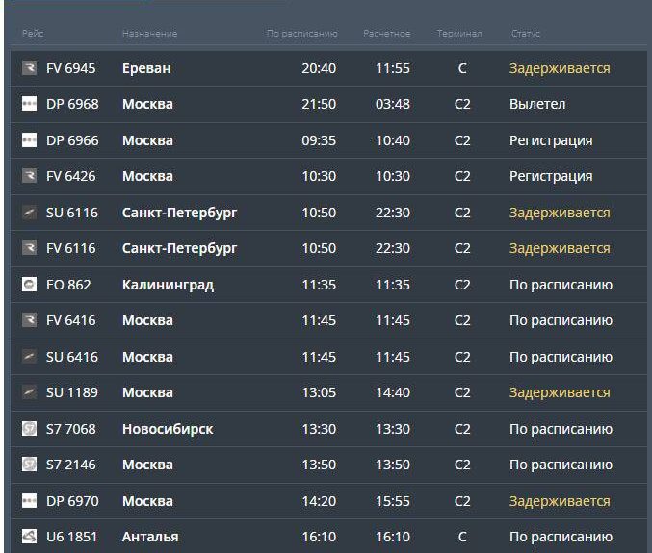652x553 pixels.
Task: Select the Калининград flight row
Action: pos(328,285)
